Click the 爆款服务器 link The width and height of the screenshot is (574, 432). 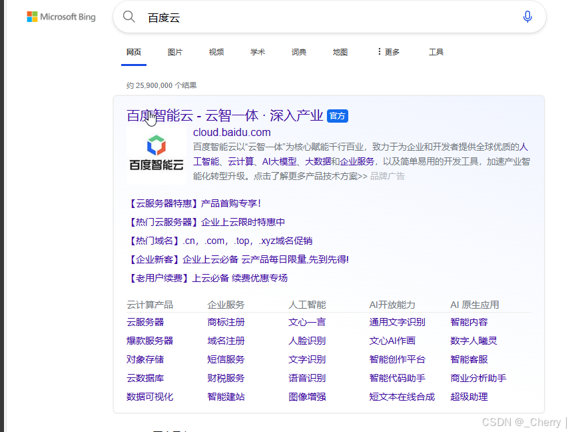(150, 341)
